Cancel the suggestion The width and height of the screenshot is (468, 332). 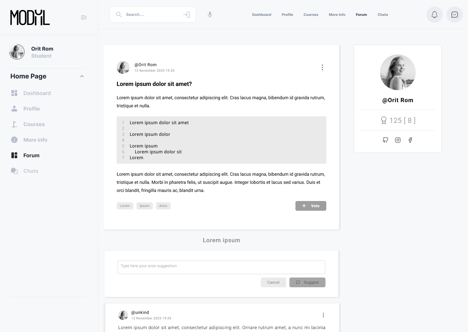click(x=273, y=282)
